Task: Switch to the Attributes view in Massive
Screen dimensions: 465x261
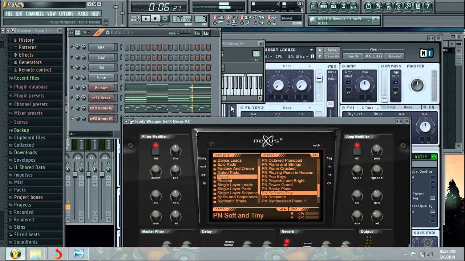Action: (373, 56)
